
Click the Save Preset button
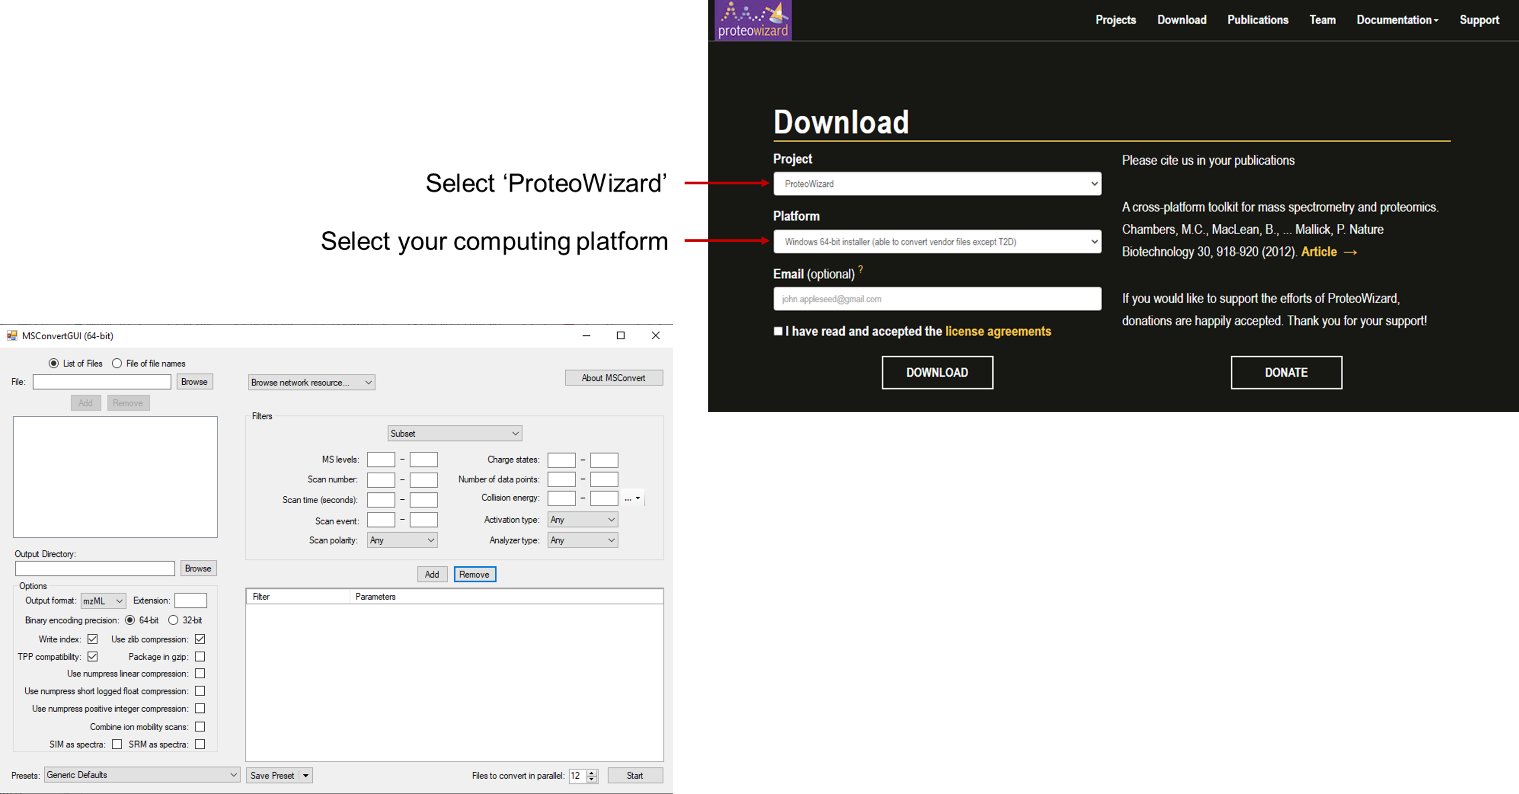point(272,776)
